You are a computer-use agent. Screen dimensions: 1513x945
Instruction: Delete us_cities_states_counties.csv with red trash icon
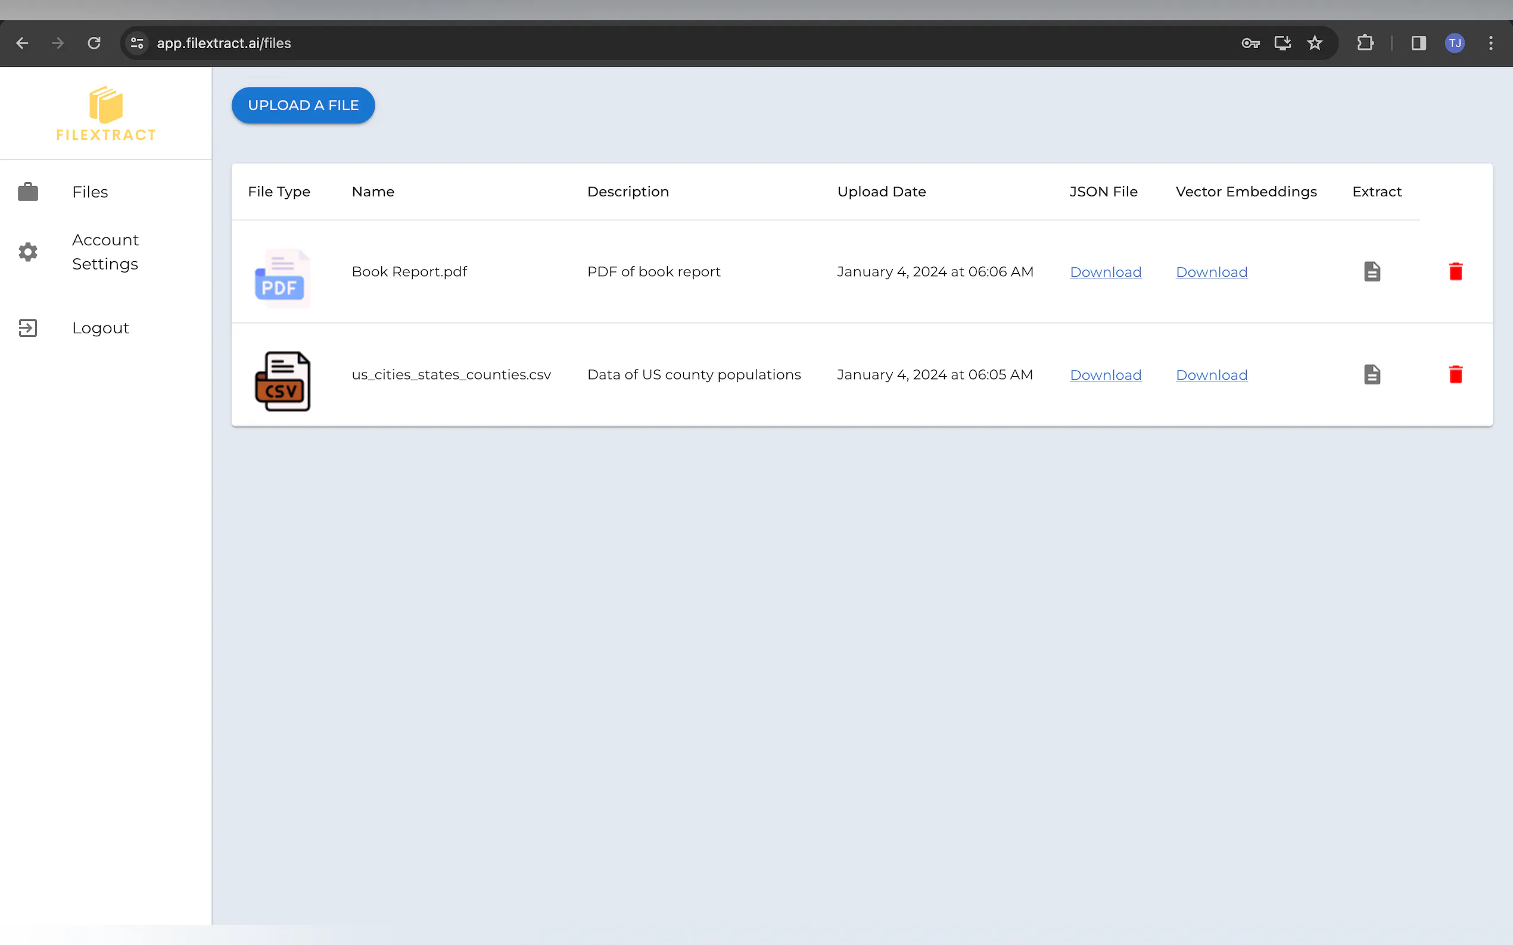click(x=1455, y=375)
